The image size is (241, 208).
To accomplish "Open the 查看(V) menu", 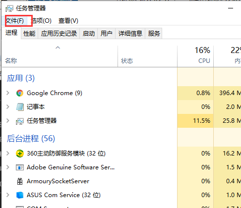I will pyautogui.click(x=68, y=21).
